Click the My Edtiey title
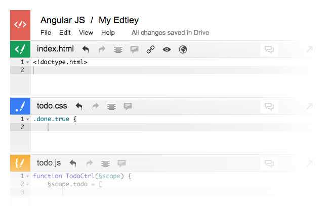The width and height of the screenshot is (329, 222). [118, 20]
